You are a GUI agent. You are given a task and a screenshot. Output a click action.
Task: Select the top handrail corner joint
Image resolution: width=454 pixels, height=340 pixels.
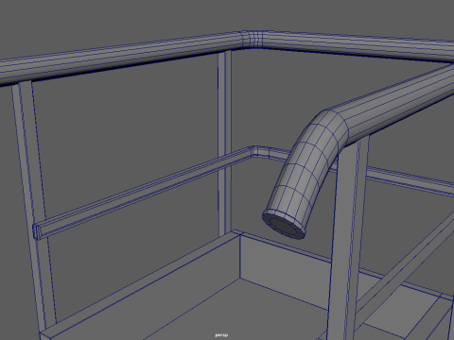pos(253,40)
